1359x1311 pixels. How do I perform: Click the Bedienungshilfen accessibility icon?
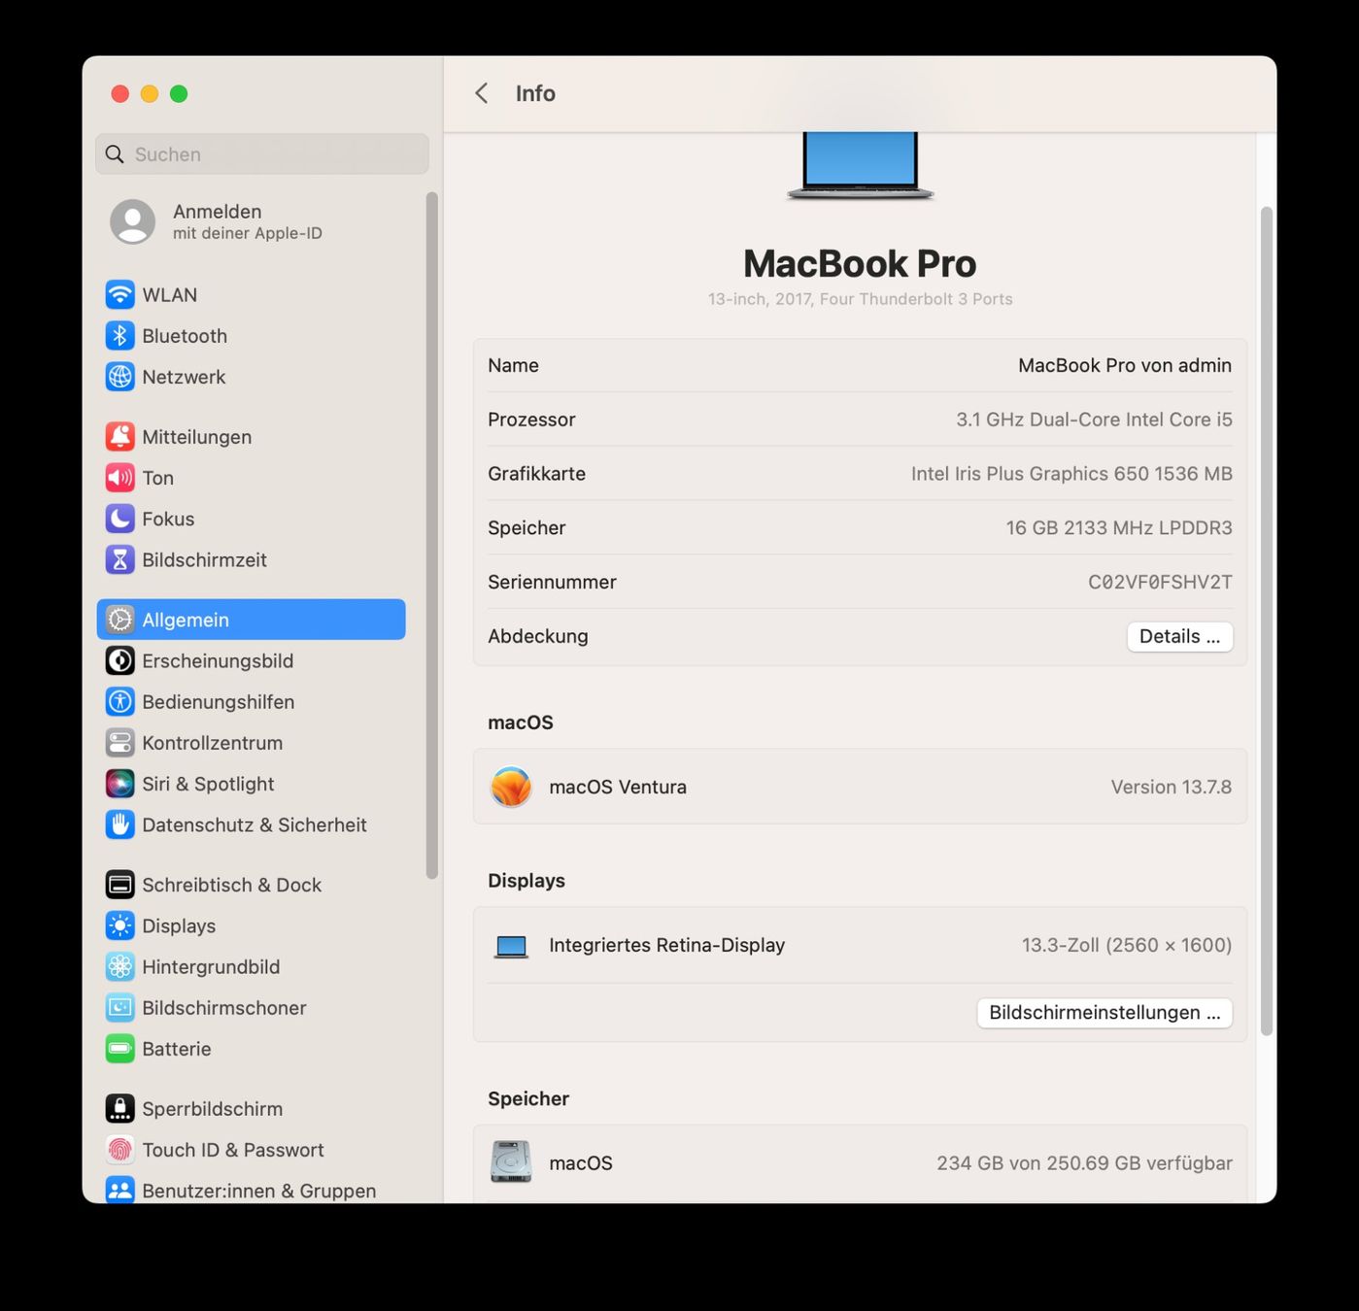click(119, 701)
